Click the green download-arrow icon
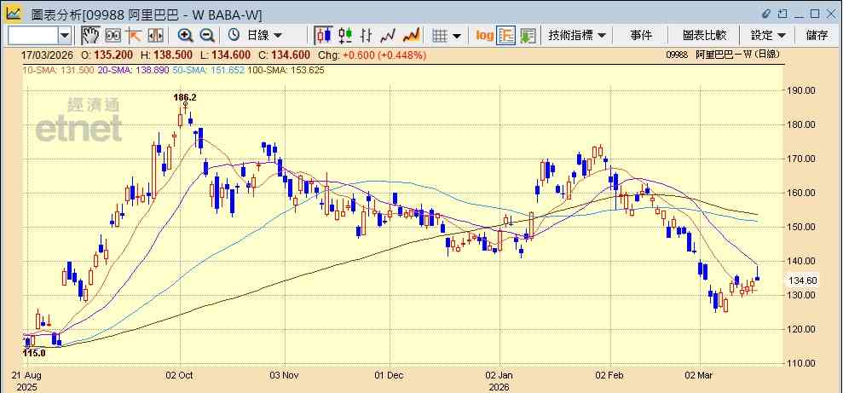This screenshot has width=843, height=393. click(x=528, y=36)
